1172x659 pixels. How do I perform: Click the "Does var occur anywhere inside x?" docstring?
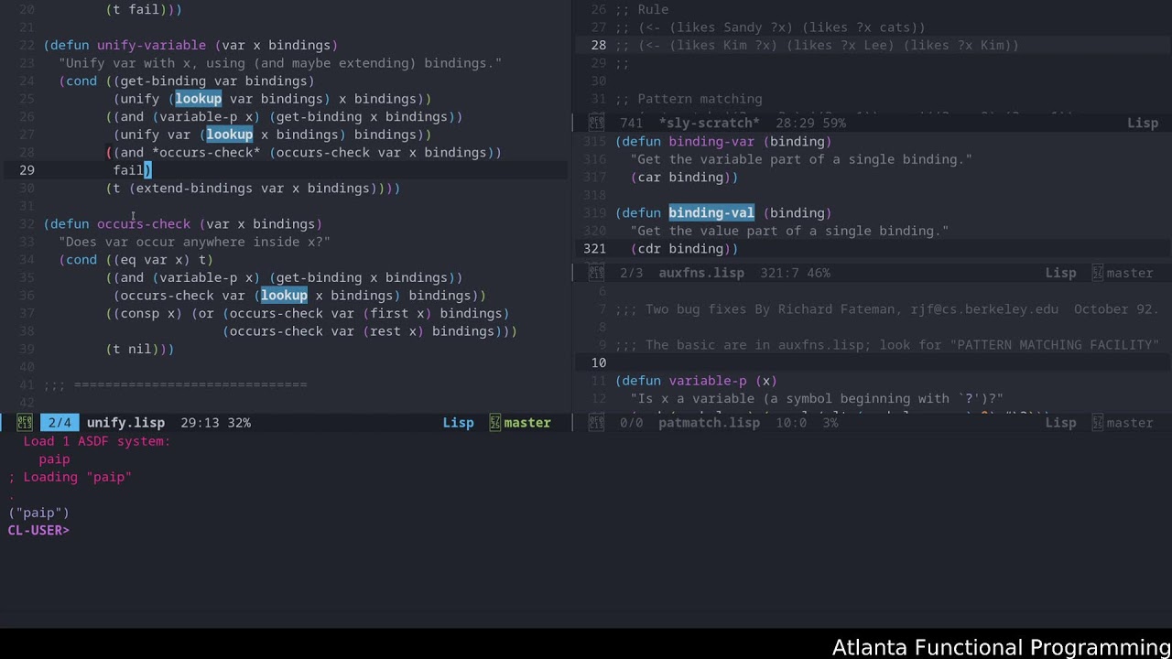tap(194, 242)
